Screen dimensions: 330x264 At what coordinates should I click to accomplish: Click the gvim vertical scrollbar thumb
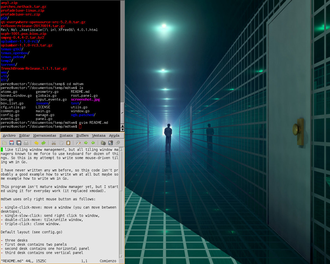point(121,171)
